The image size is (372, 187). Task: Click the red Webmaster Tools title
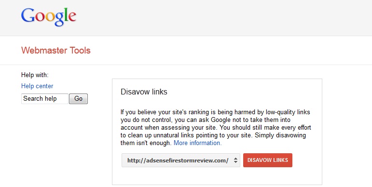click(x=56, y=50)
